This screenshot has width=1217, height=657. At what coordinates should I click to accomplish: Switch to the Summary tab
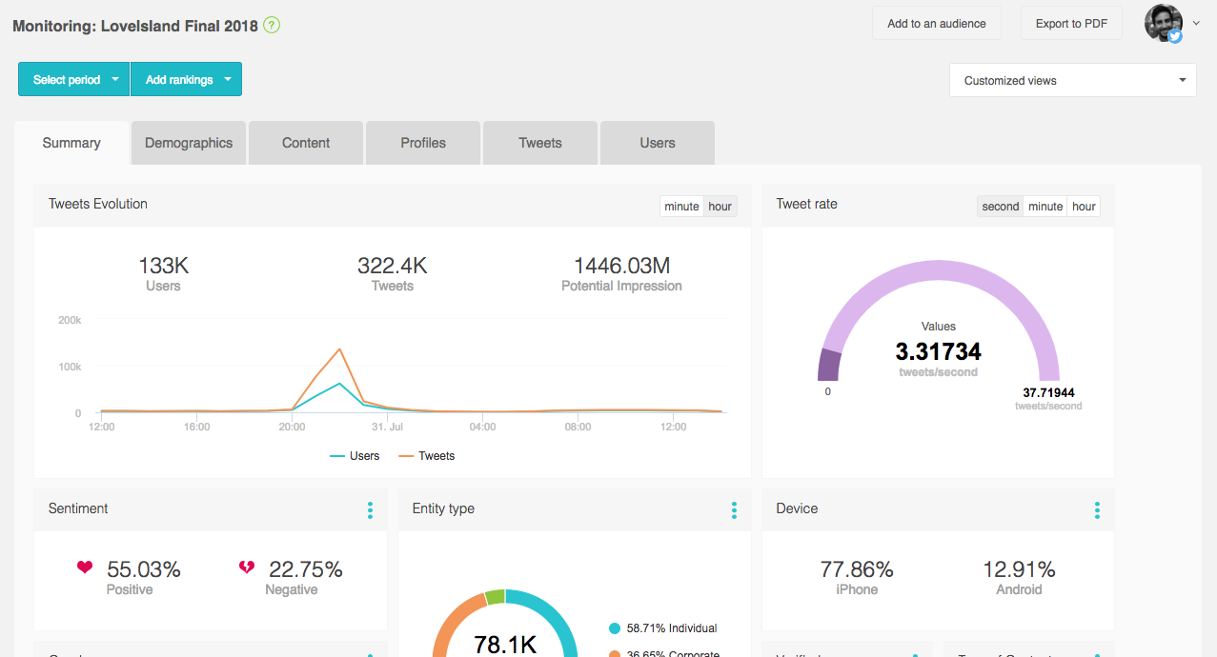(x=71, y=143)
